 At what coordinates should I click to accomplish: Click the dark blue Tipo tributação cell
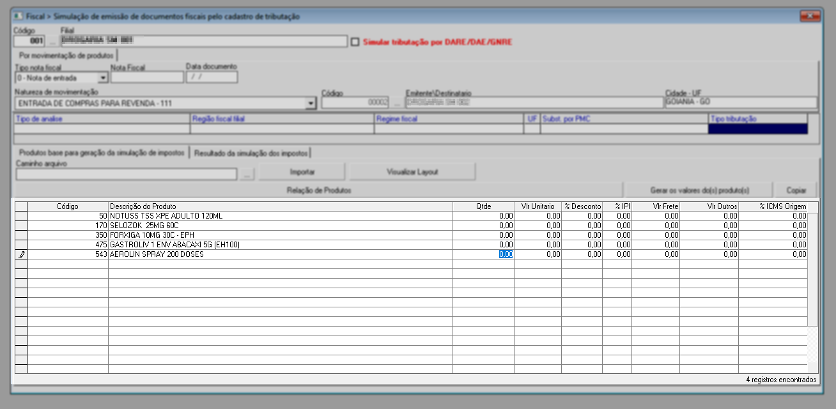pos(758,128)
